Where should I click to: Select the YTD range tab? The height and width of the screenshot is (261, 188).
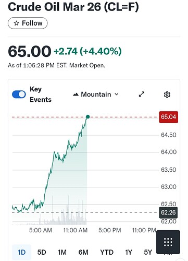[x=107, y=252]
